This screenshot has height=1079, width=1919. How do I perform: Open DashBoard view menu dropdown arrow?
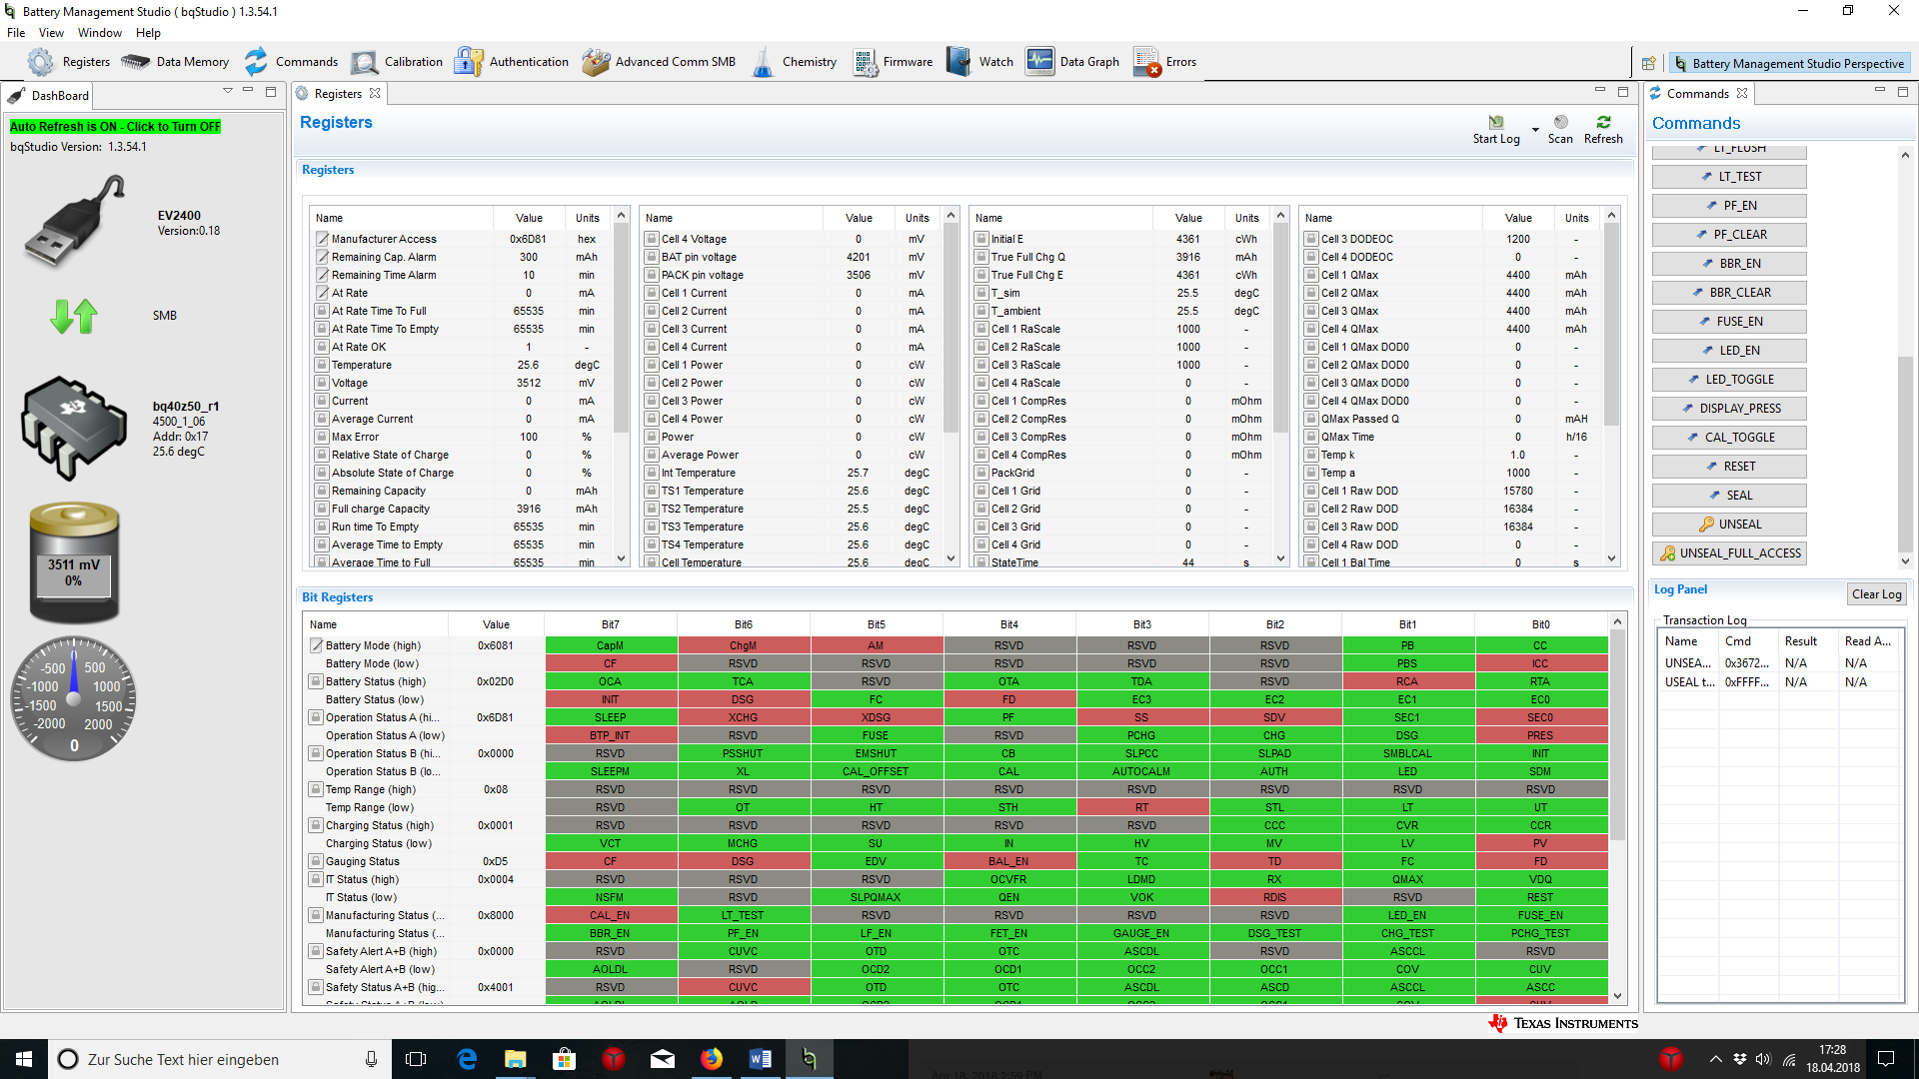[228, 91]
